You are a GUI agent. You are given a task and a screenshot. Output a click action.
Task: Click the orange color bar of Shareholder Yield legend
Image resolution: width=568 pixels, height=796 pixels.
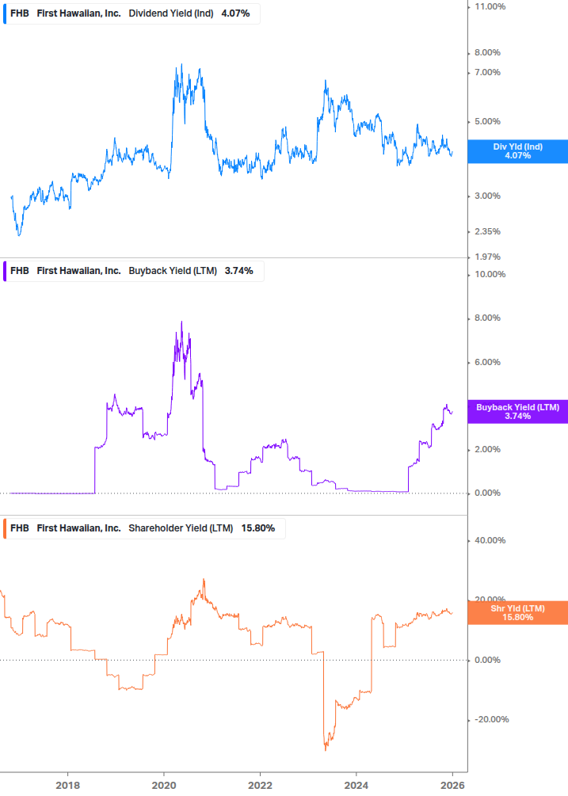5,528
